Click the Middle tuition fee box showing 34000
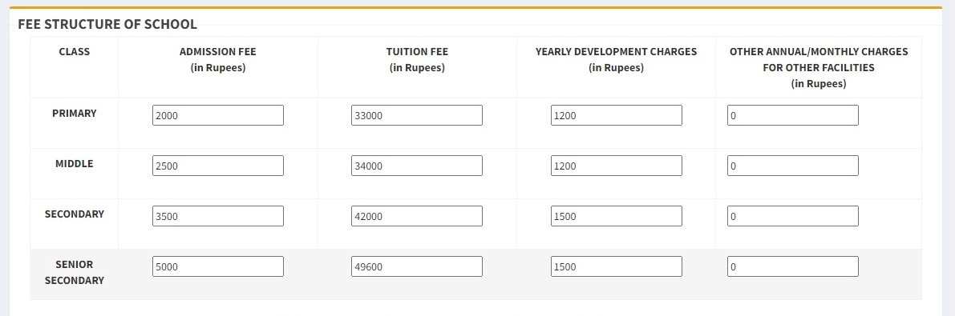955x316 pixels. pos(417,166)
